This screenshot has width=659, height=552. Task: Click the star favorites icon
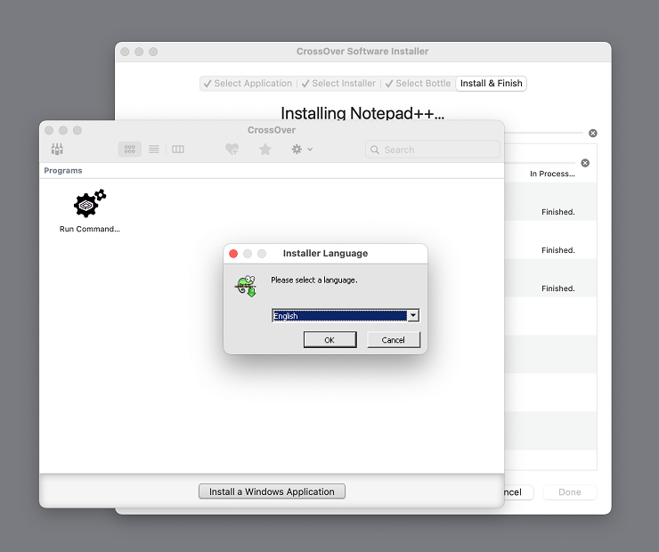click(265, 150)
